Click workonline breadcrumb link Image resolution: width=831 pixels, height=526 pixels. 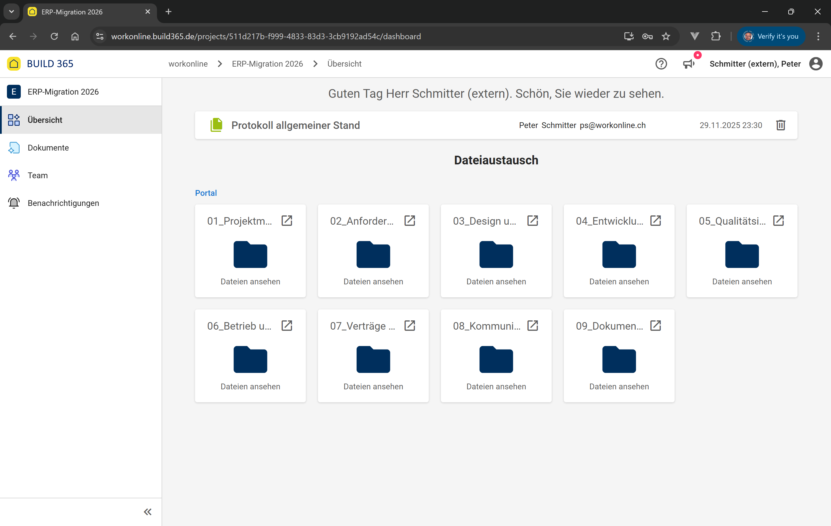coord(188,64)
